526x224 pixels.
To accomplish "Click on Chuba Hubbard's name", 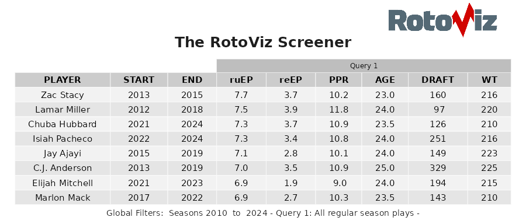I will (63, 124).
